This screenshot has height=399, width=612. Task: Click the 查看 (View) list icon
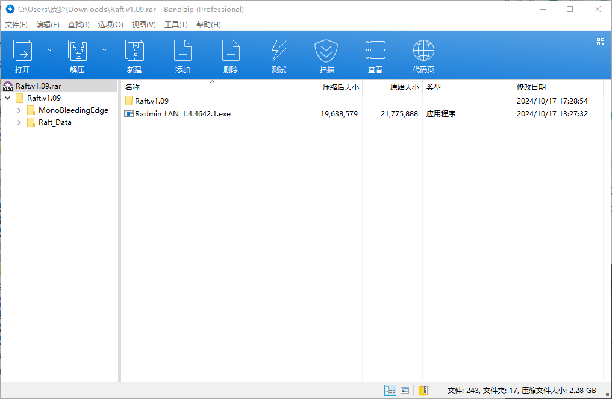pyautogui.click(x=375, y=51)
